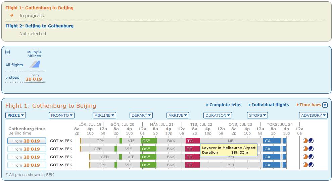
Task: Click green OS* segment in first time bar
Action: (148, 141)
